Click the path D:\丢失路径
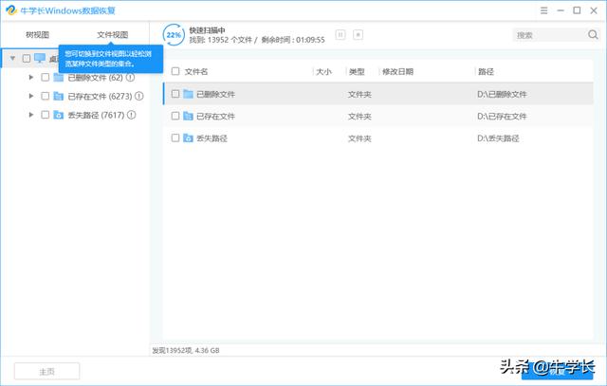The height and width of the screenshot is (386, 607). coord(498,138)
